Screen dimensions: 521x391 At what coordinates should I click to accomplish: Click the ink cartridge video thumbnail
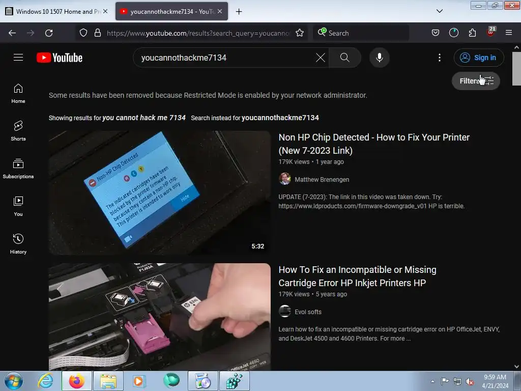click(x=160, y=317)
